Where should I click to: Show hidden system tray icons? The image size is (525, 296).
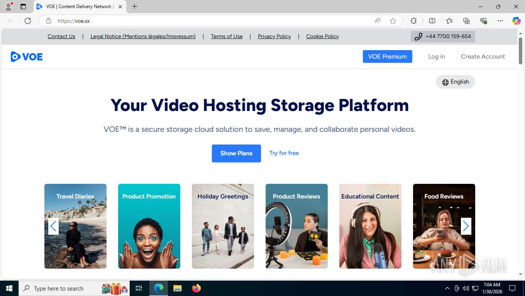[x=447, y=288]
